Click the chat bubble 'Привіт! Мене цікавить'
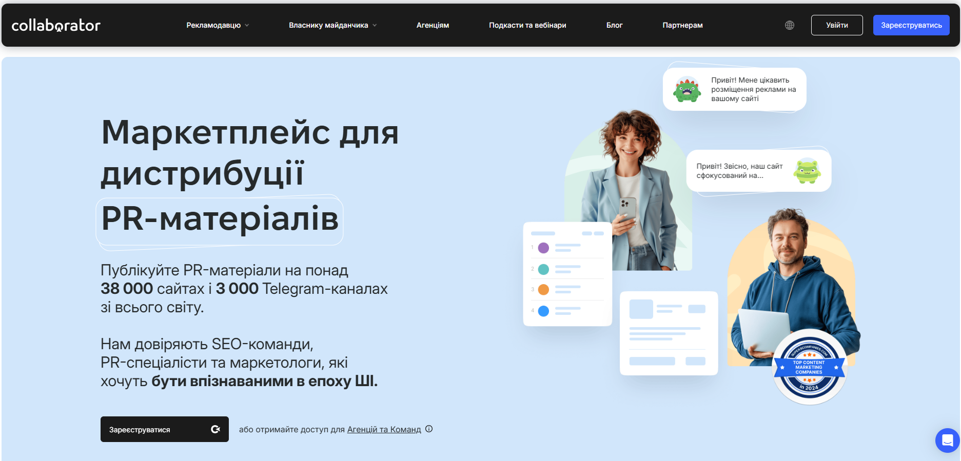Viewport: 961px width, 461px height. pos(735,89)
